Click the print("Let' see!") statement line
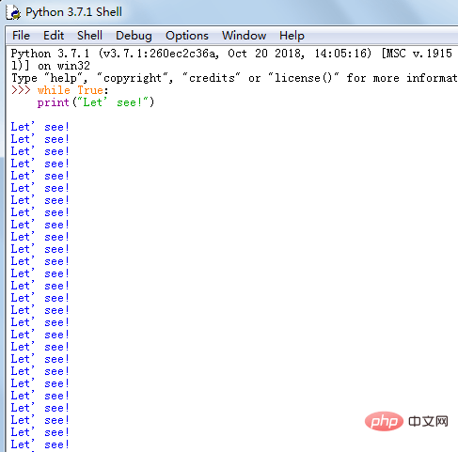Viewport: 458px width, 452px height. point(96,102)
